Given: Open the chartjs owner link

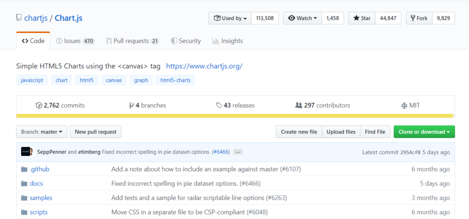Looking at the screenshot, I should [x=36, y=18].
